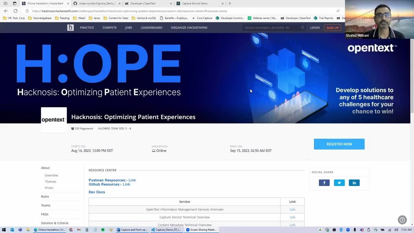Click the search magnifier icon
414x233 pixels.
click(303, 28)
